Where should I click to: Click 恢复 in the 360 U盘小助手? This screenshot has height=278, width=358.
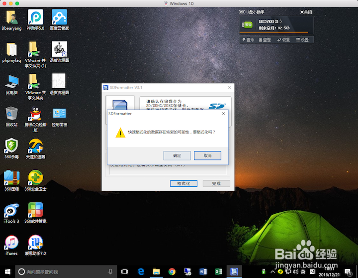283,40
